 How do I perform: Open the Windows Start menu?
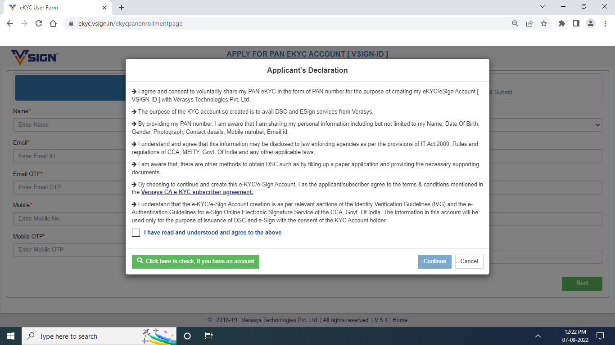pos(11,336)
